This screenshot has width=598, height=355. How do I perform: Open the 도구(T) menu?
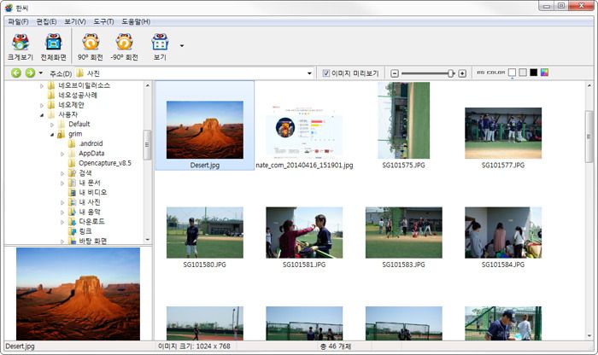103,21
